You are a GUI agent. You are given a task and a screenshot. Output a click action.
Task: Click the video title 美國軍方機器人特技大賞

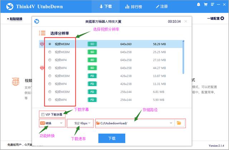(x=103, y=22)
